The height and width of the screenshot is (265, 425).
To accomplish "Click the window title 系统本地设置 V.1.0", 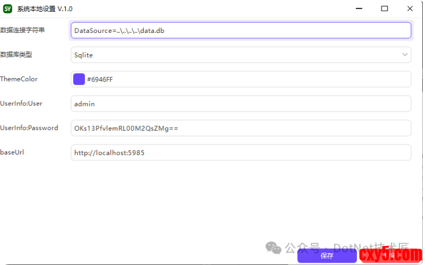I will coord(45,9).
